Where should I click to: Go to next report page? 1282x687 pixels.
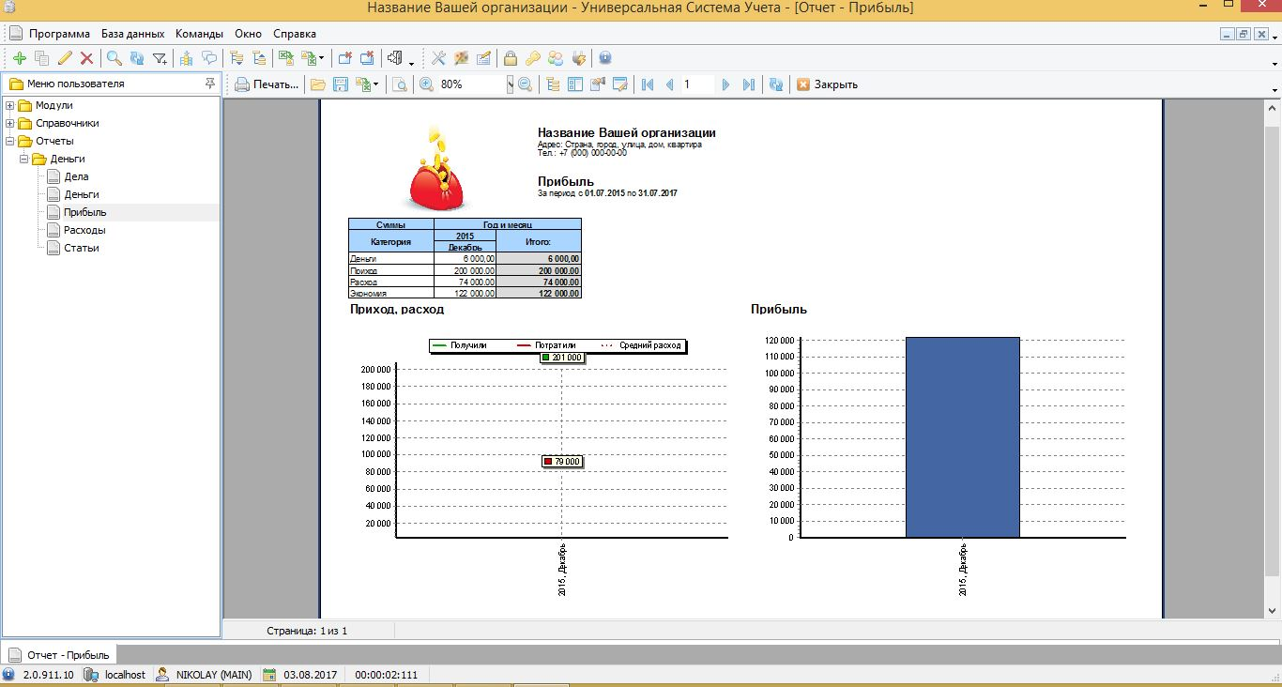click(725, 84)
